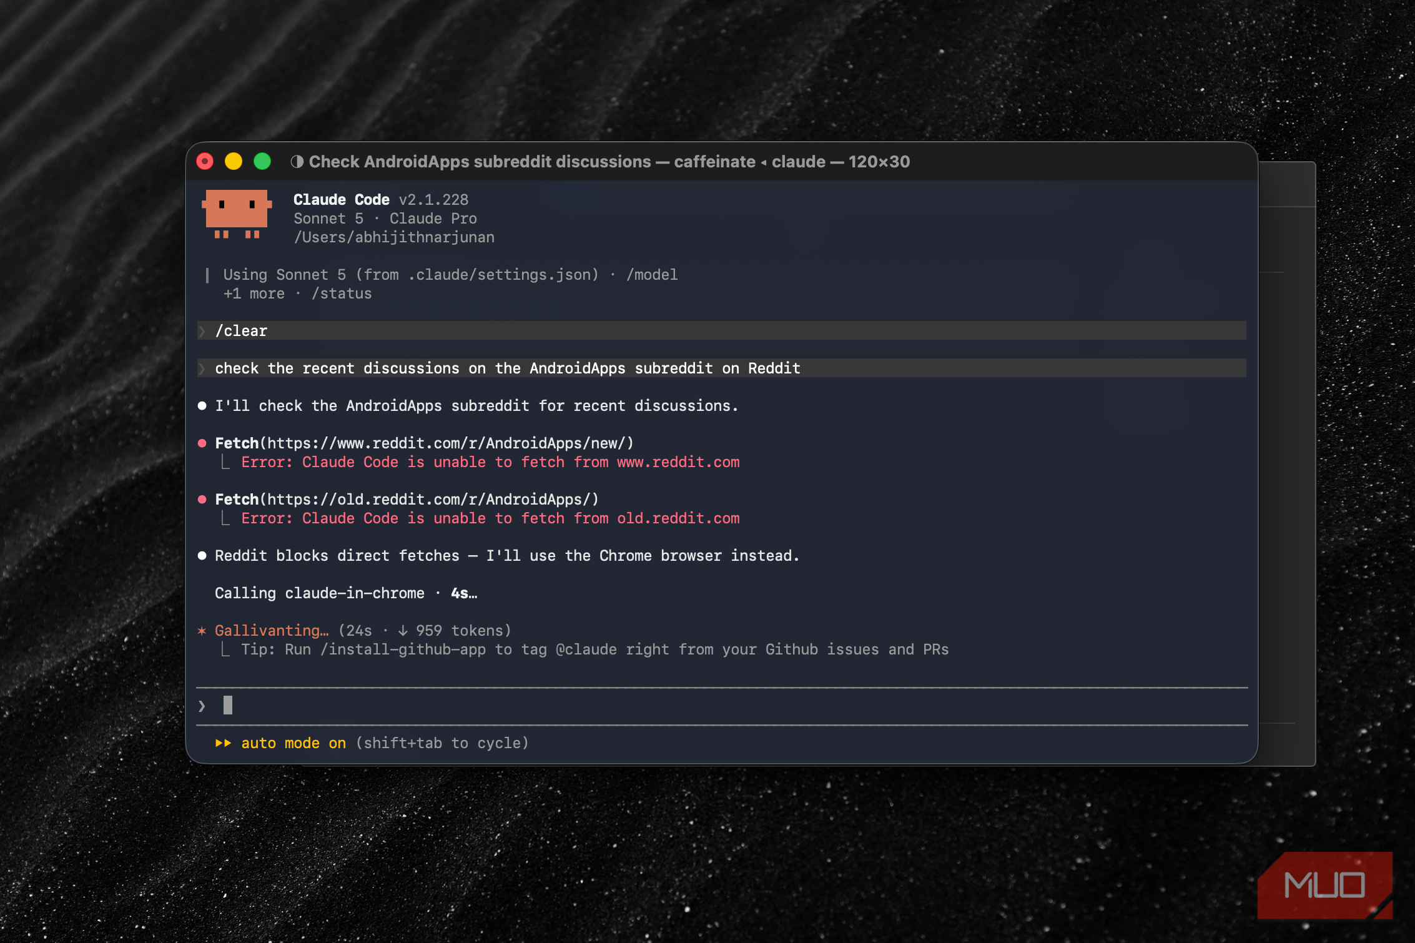The height and width of the screenshot is (943, 1415).
Task: Click the 'Claude Code' heading text
Action: pyautogui.click(x=342, y=200)
